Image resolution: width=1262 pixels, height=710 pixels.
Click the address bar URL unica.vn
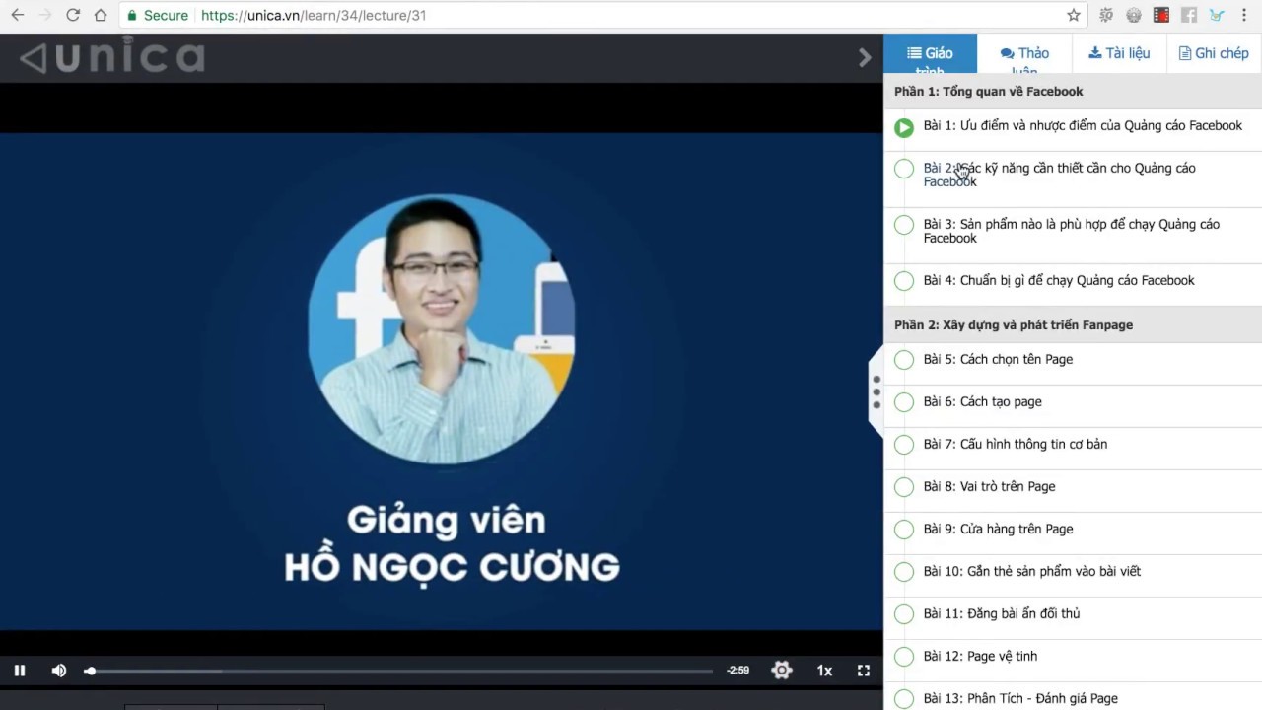(314, 16)
